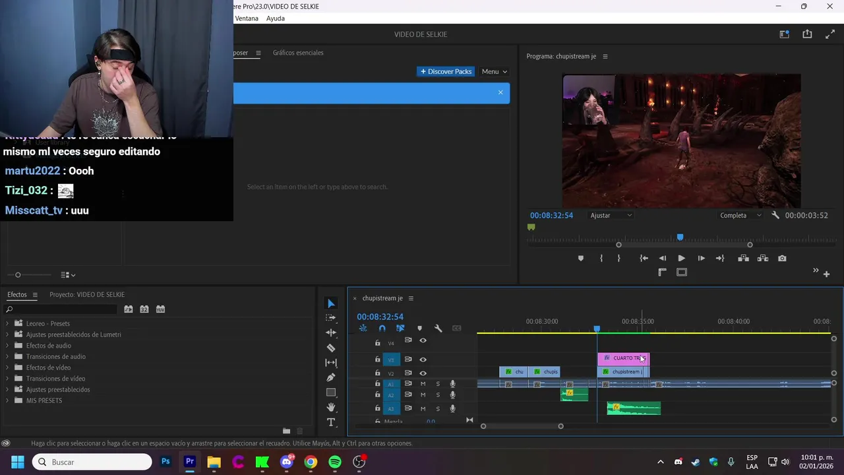The image size is (844, 475).
Task: Click the Program monitor scrub bar playhead
Action: pyautogui.click(x=680, y=237)
